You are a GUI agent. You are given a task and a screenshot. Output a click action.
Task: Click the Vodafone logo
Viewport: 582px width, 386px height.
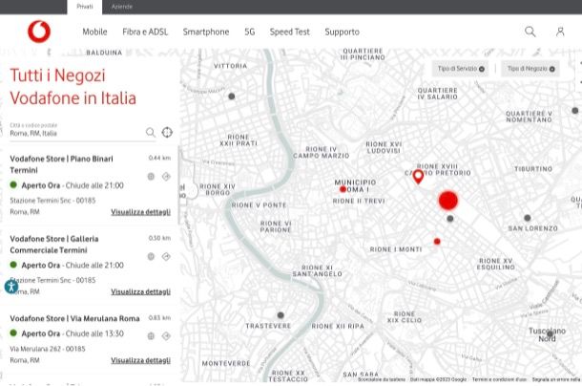pyautogui.click(x=39, y=32)
